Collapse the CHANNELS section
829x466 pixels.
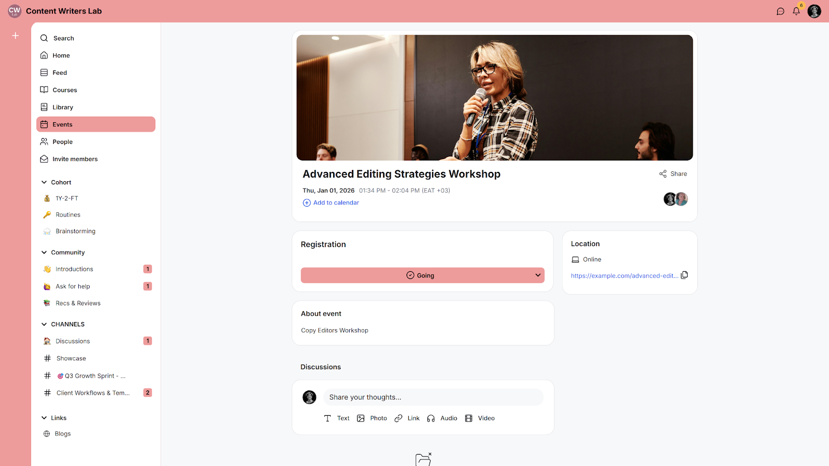44,324
